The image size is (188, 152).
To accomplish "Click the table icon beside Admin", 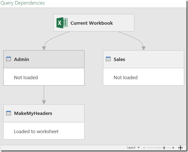I will (9, 59).
